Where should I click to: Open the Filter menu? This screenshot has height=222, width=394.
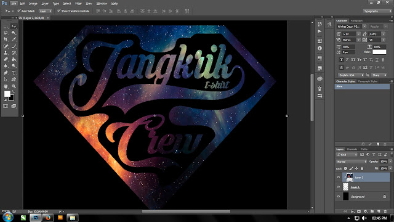click(78, 4)
